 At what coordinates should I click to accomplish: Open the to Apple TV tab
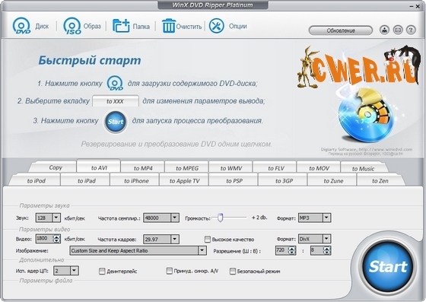(x=184, y=180)
